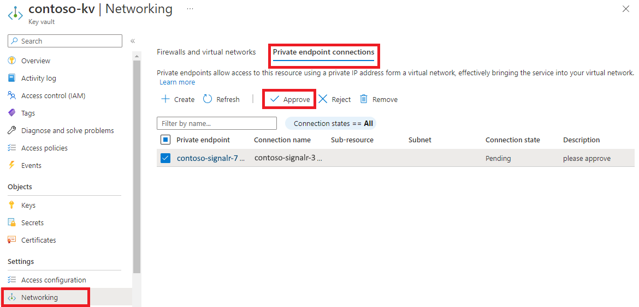The width and height of the screenshot is (639, 307).
Task: Click the trash Remove icon
Action: click(364, 99)
